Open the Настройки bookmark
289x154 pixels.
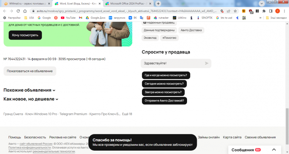coord(12,18)
